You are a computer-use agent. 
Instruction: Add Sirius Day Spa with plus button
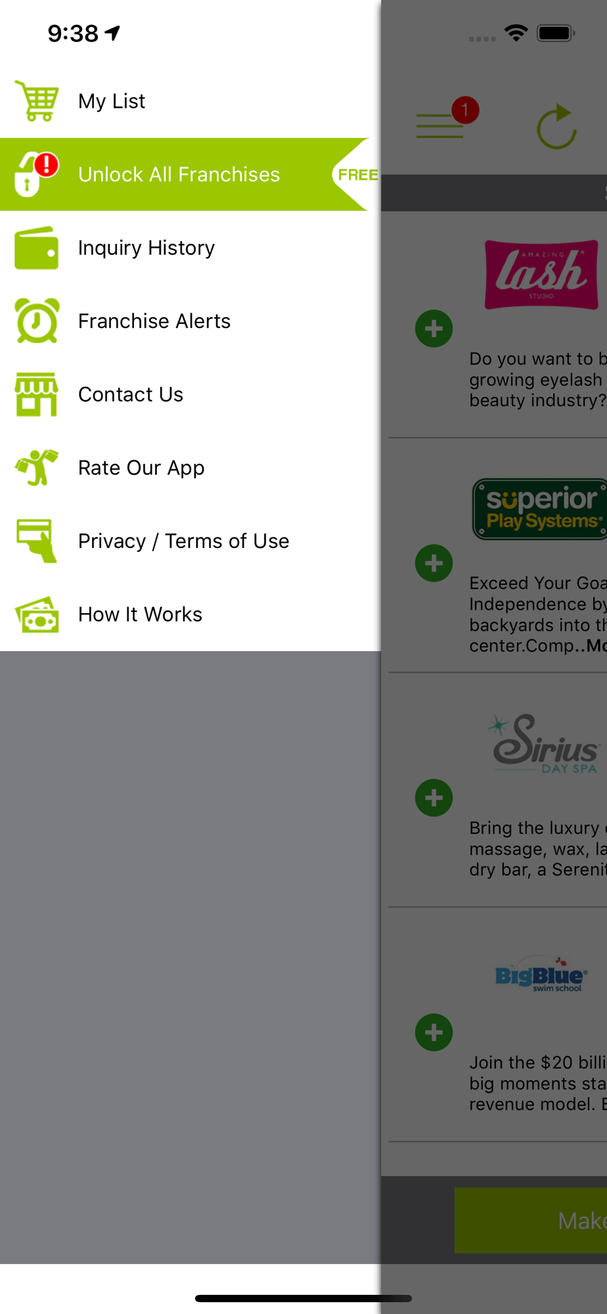pyautogui.click(x=434, y=798)
